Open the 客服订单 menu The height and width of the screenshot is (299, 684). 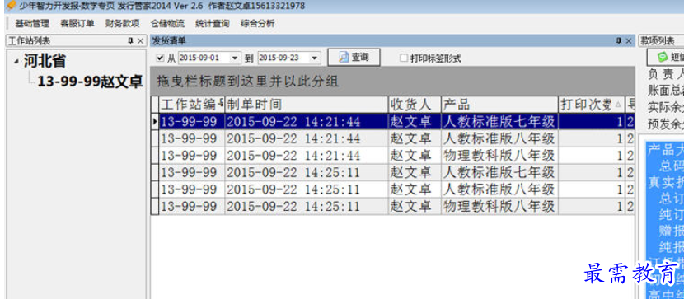coord(77,24)
